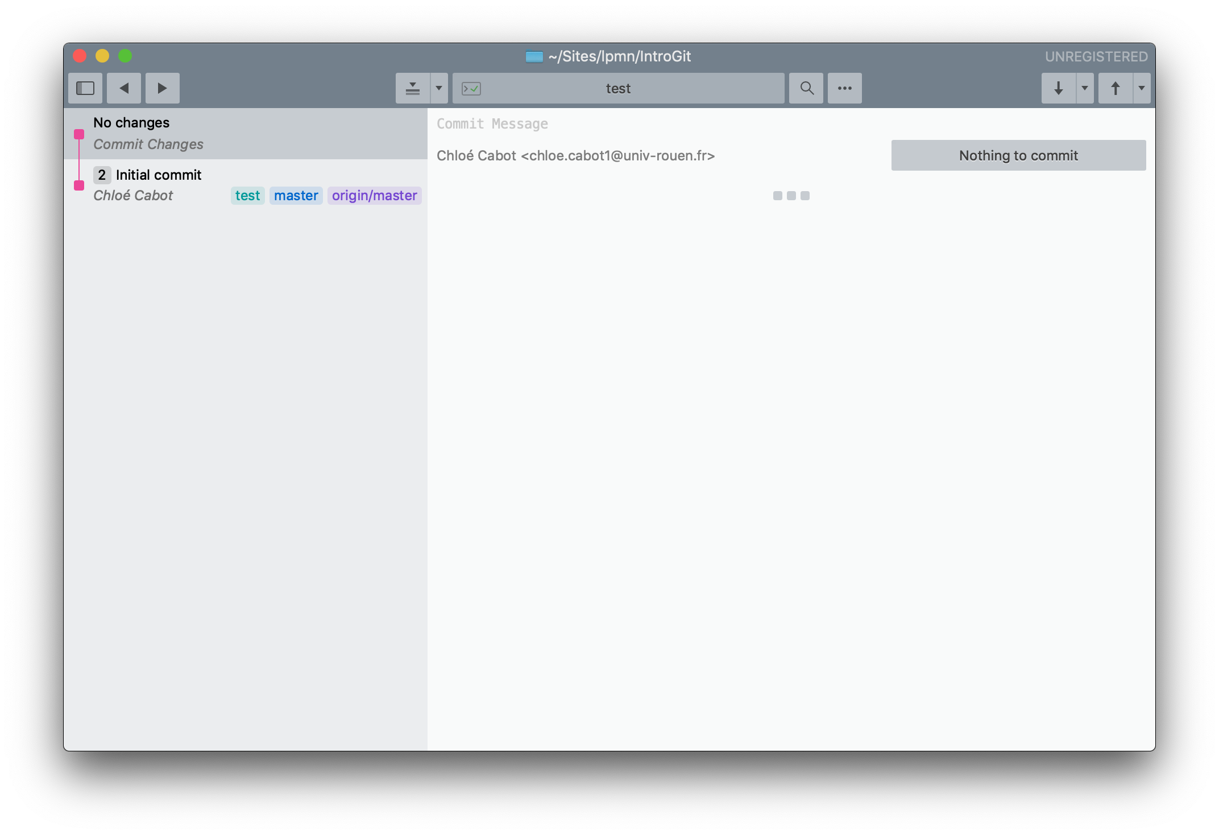Viewport: 1219px width, 835px height.
Task: Click the push up arrow icon
Action: (1116, 88)
